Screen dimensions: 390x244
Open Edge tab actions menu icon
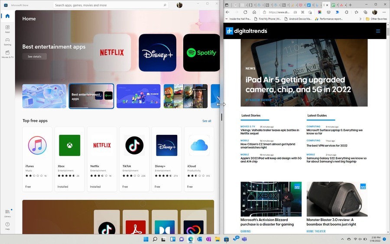click(x=227, y=5)
